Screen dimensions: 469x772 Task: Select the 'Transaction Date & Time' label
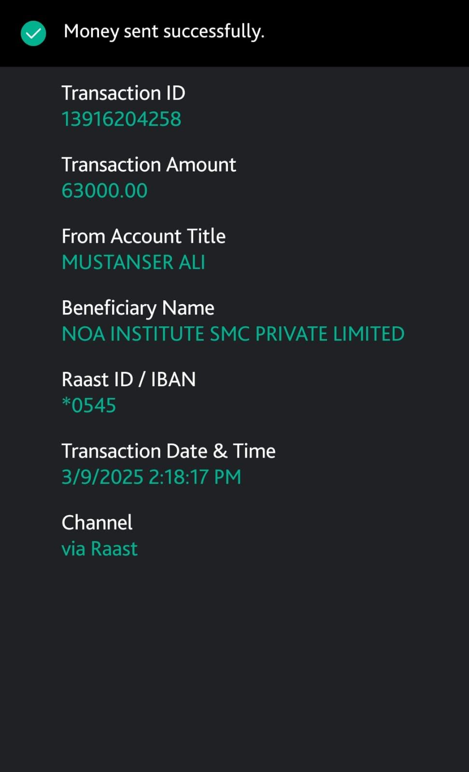(168, 451)
